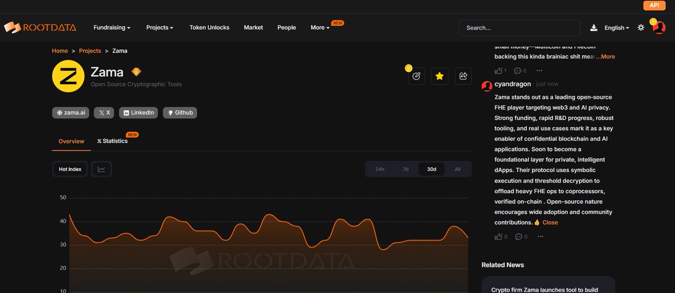Click the RootData logo

point(39,27)
